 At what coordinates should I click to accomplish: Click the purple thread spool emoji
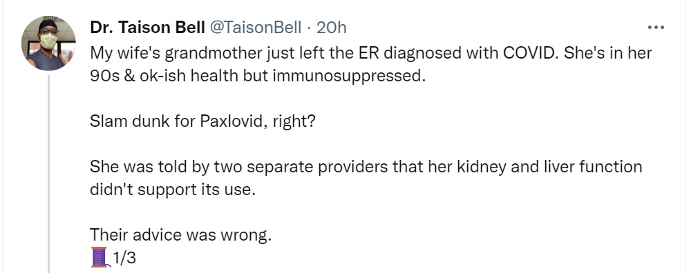click(99, 257)
